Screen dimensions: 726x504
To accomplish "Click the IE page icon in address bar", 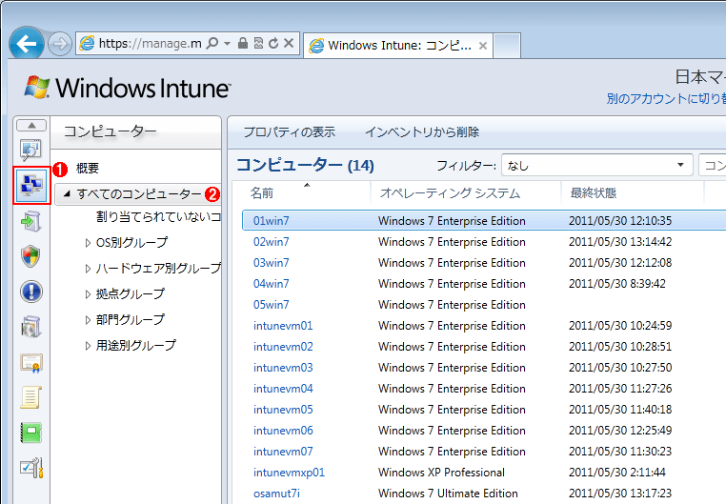I will [x=87, y=44].
